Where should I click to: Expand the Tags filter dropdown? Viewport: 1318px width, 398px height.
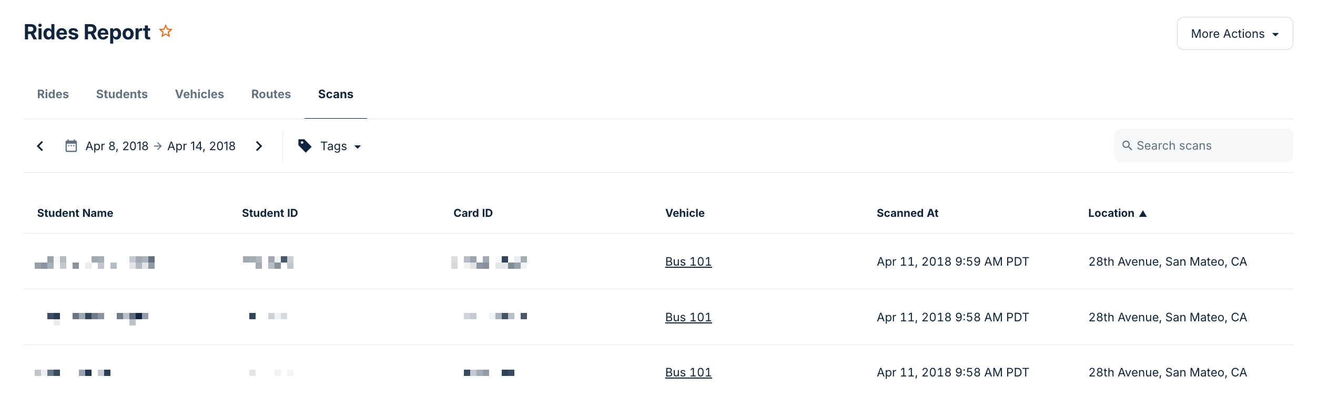(340, 146)
